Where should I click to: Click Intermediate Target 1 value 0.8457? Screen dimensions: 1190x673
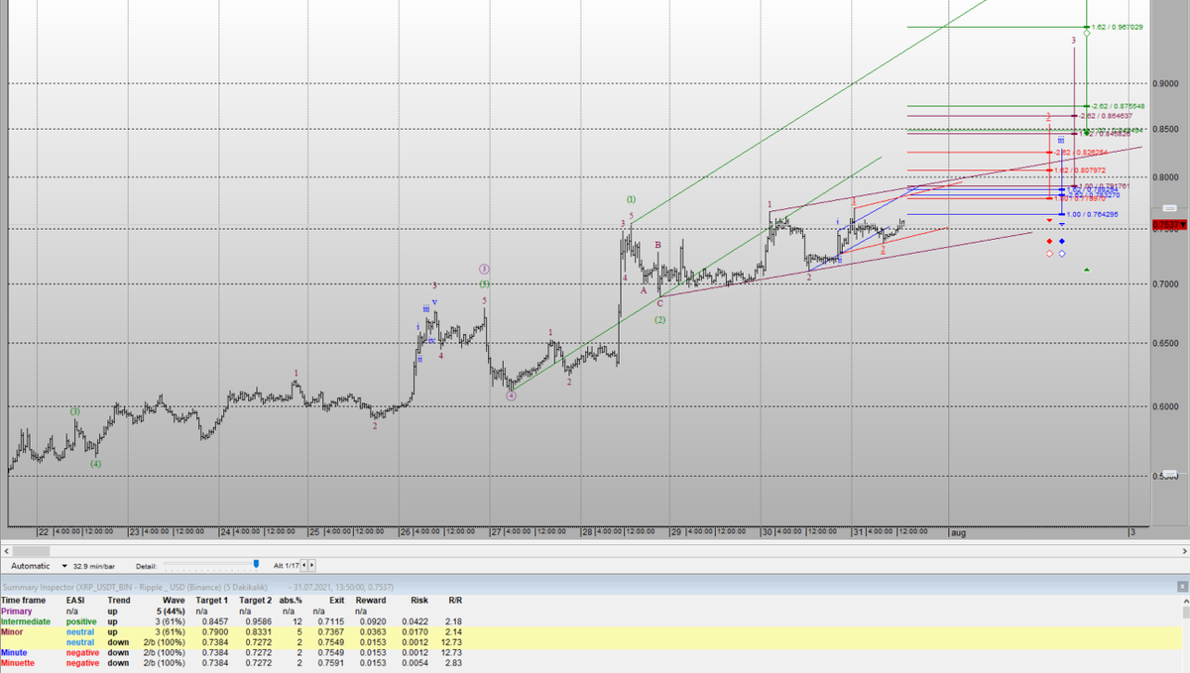(x=215, y=621)
